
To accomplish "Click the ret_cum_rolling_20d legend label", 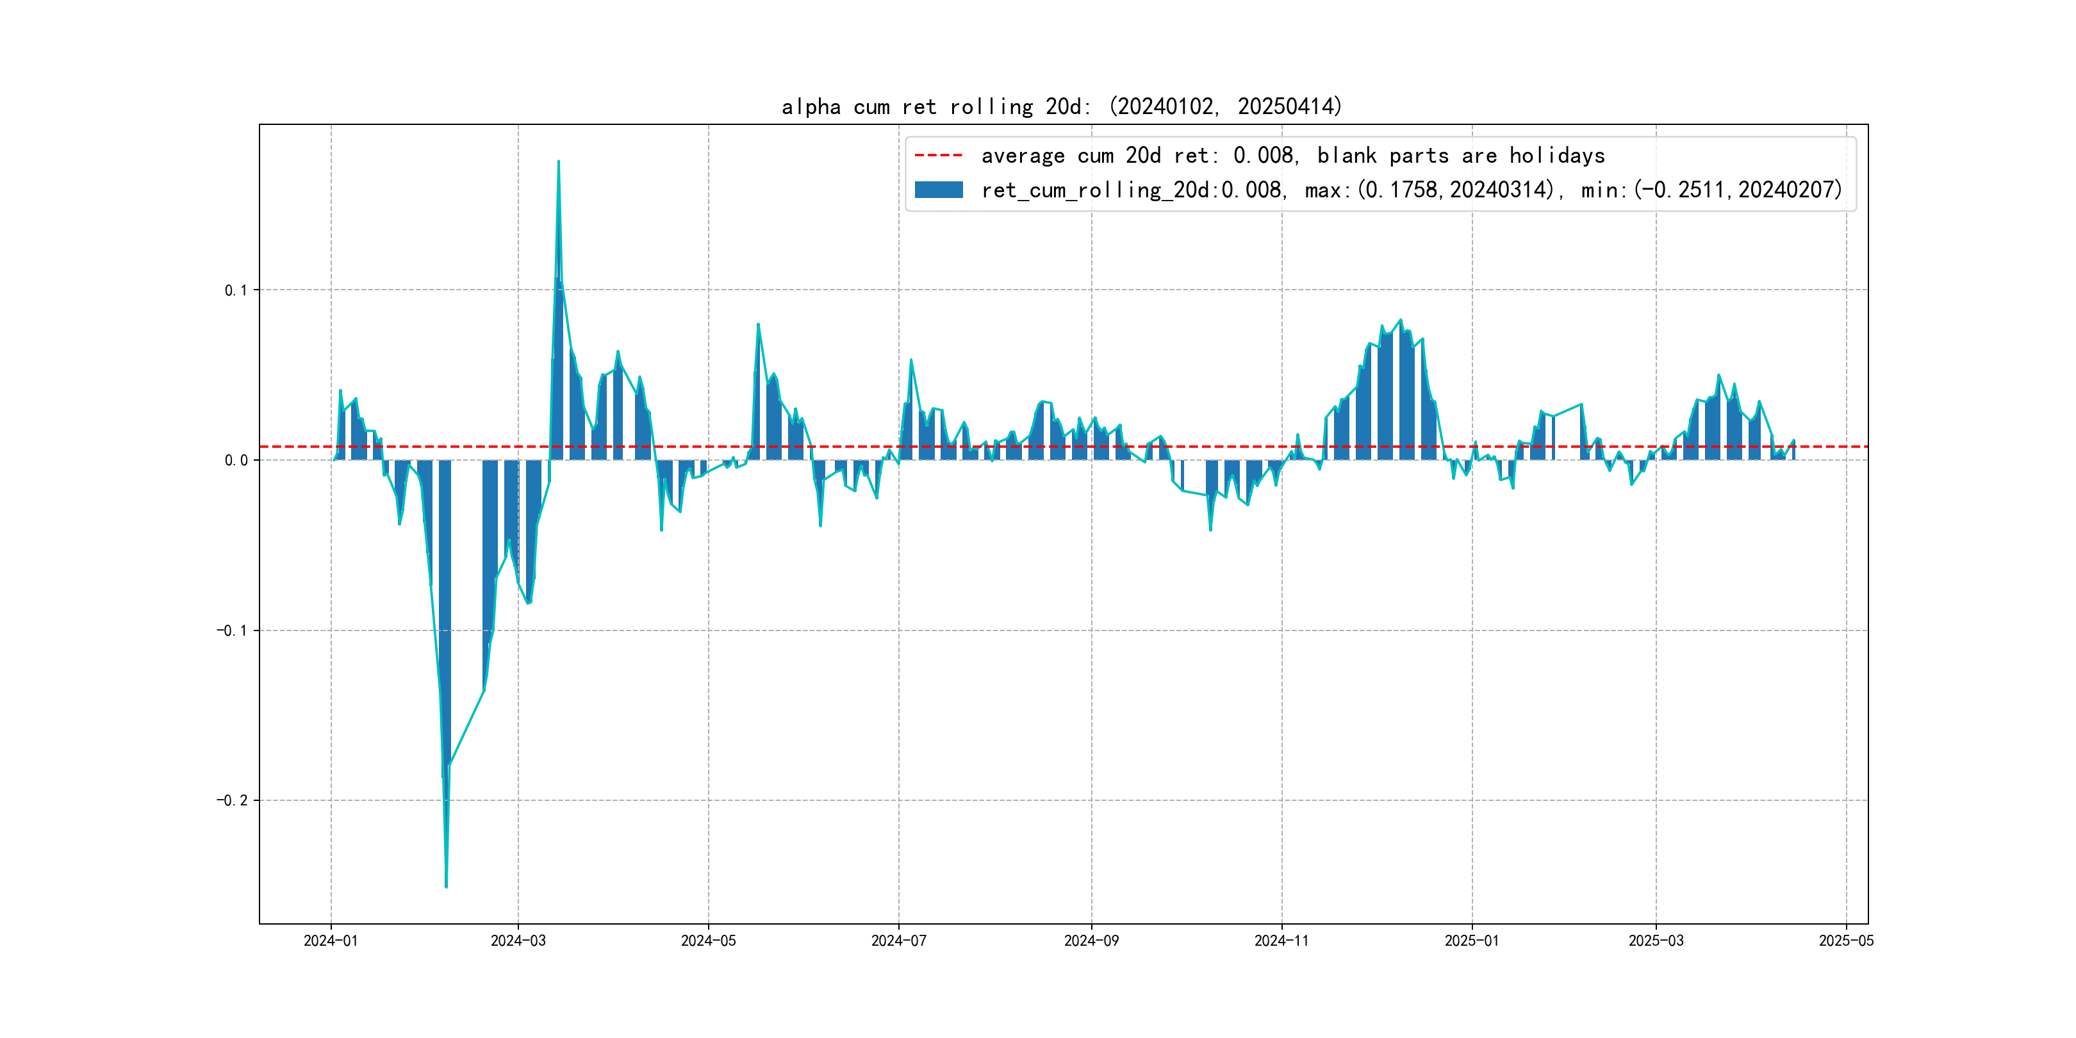I will coord(1411,190).
